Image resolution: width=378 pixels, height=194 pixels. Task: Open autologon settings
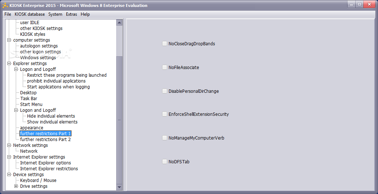tap(39, 46)
